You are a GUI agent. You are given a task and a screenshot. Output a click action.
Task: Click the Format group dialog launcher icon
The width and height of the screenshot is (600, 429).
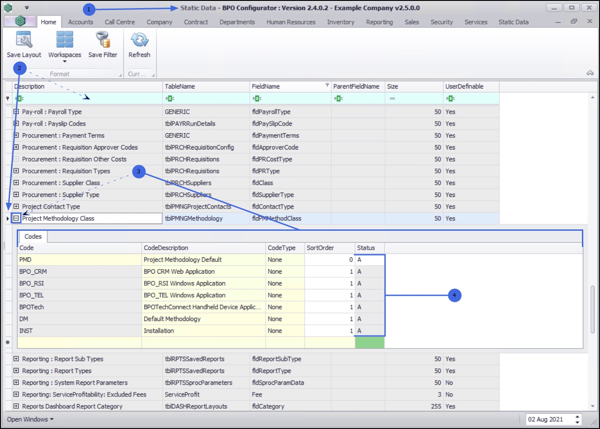coord(120,75)
